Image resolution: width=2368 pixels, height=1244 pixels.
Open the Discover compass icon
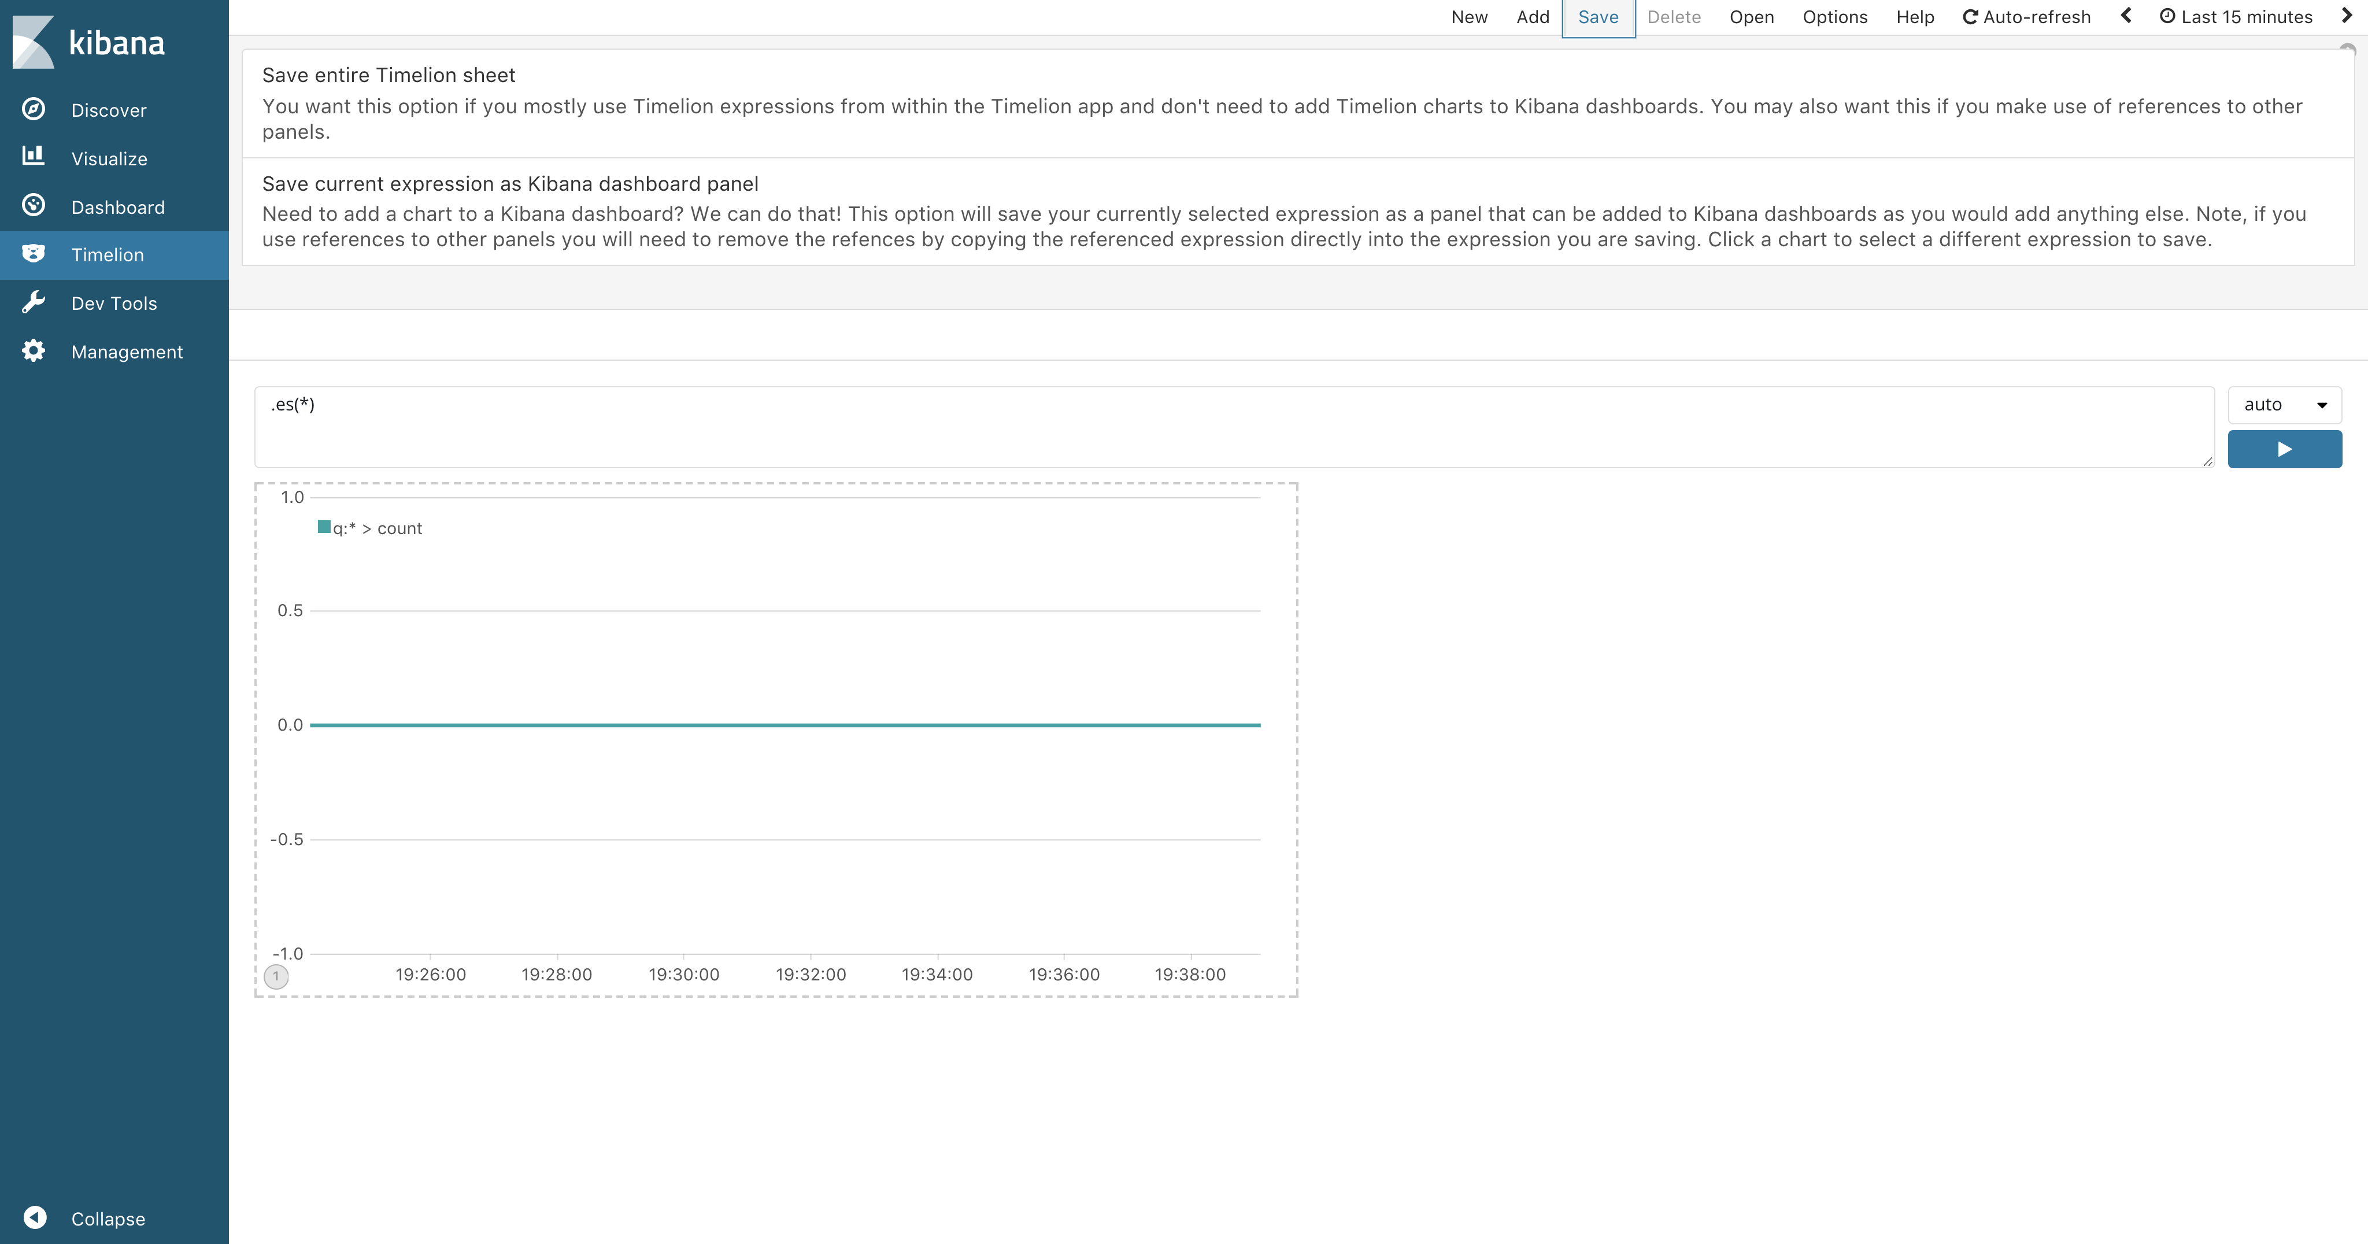tap(34, 109)
